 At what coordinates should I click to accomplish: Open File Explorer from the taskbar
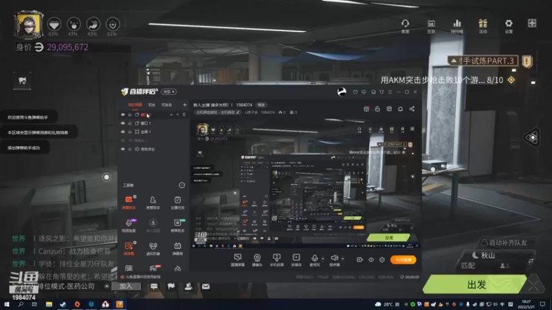pos(49,304)
